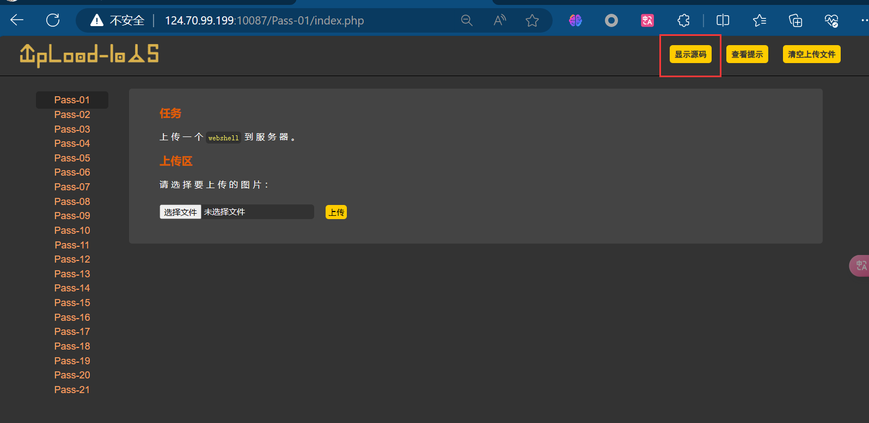Go to Pass-21 in the sidebar
The height and width of the screenshot is (423, 869).
point(72,390)
